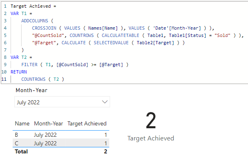
Task: Click the Total value 2 in the table
Action: pyautogui.click(x=105, y=151)
